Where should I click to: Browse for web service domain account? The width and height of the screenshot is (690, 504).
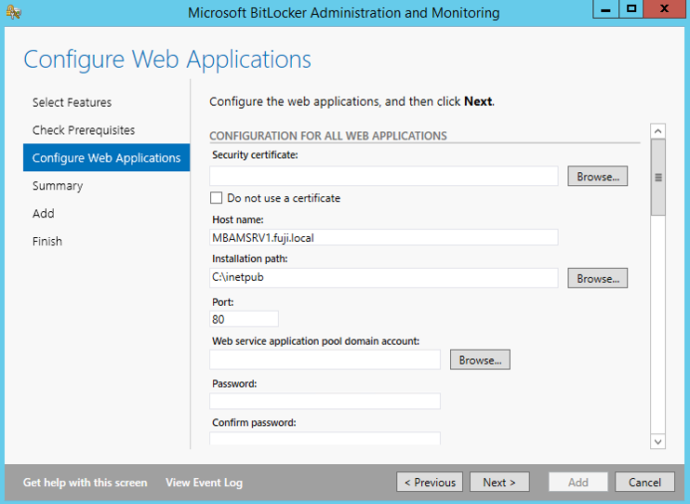480,360
